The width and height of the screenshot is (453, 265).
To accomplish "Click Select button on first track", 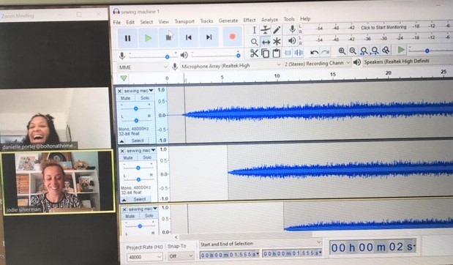I will (138, 141).
